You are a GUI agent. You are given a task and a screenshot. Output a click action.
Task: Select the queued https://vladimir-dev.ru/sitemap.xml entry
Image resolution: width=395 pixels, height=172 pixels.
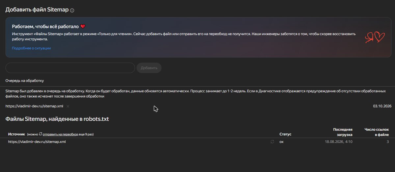tap(34, 106)
